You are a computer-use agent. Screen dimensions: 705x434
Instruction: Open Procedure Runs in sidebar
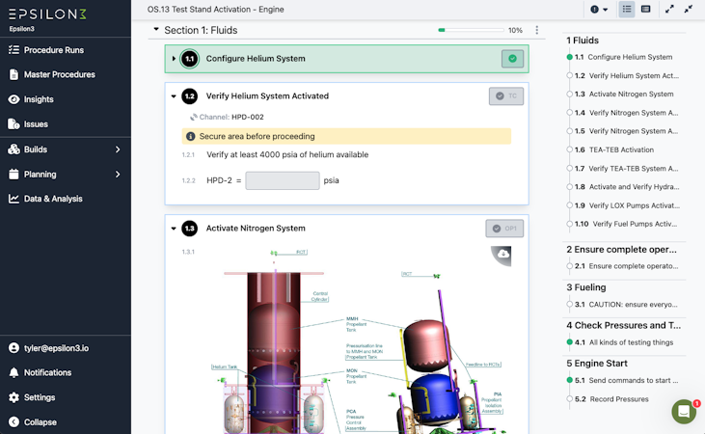(53, 50)
